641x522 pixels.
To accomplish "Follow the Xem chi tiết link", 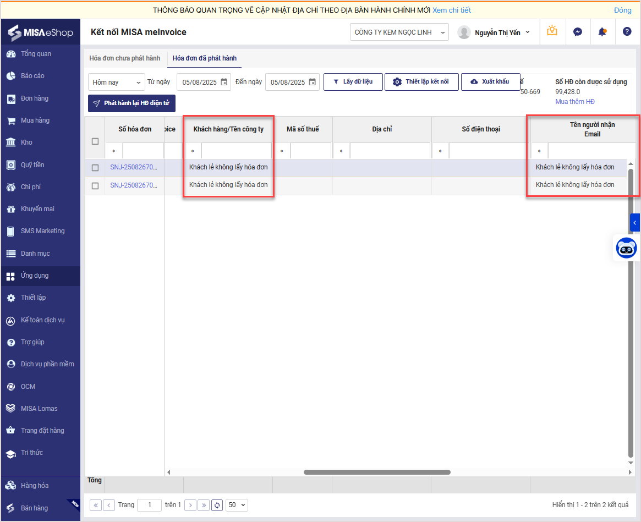I will point(452,10).
